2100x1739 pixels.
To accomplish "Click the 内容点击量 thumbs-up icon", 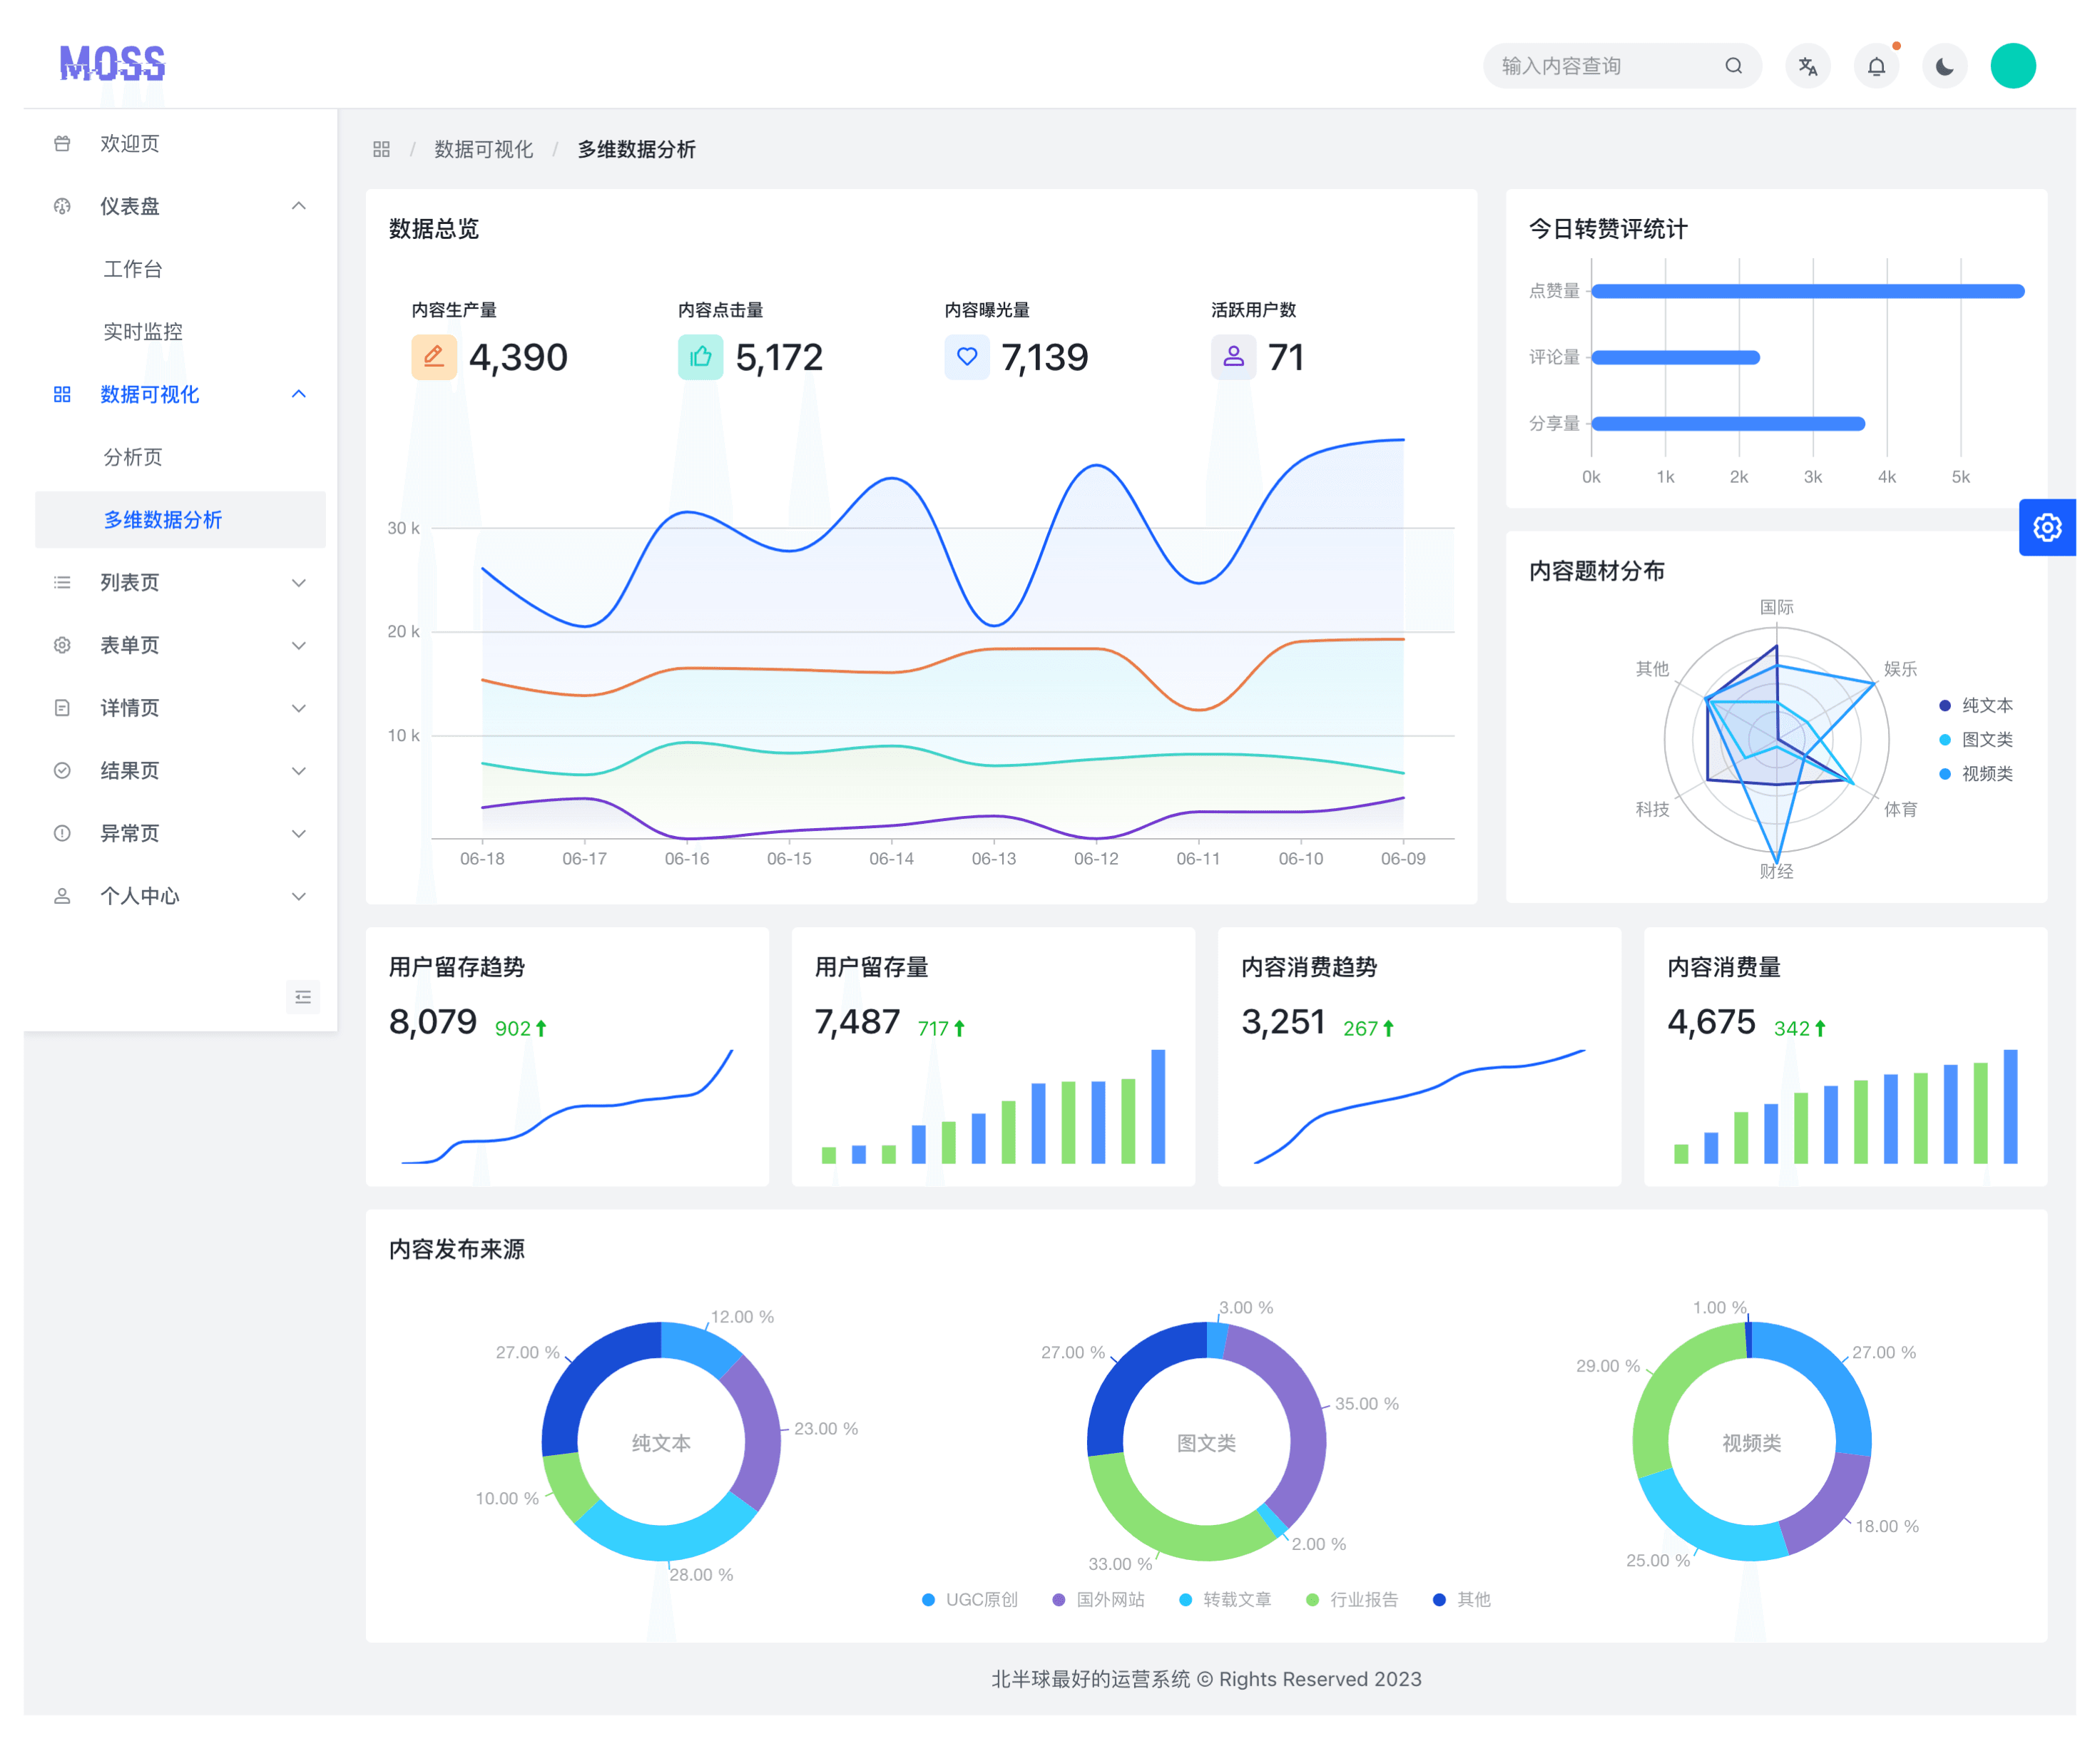I will coord(700,357).
